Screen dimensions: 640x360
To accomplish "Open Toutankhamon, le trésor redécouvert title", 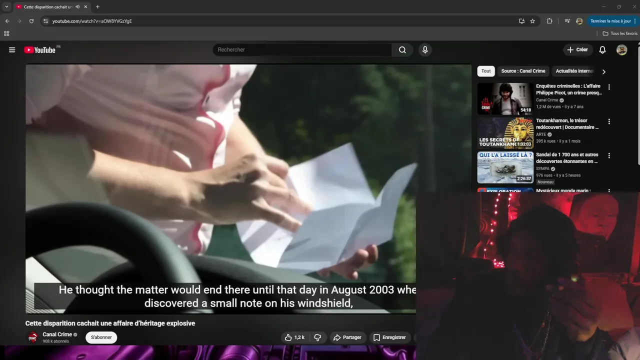I will (x=567, y=124).
